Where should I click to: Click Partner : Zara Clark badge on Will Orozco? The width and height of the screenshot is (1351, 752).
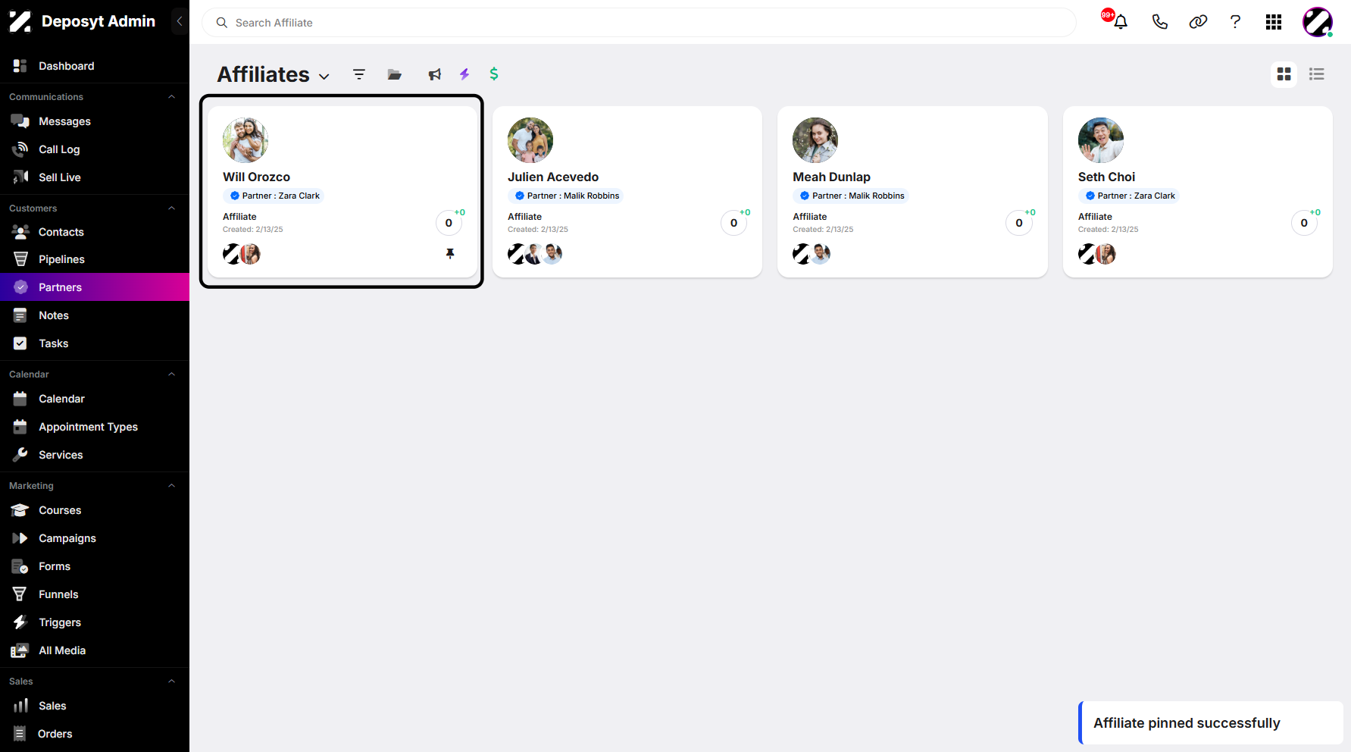(274, 196)
